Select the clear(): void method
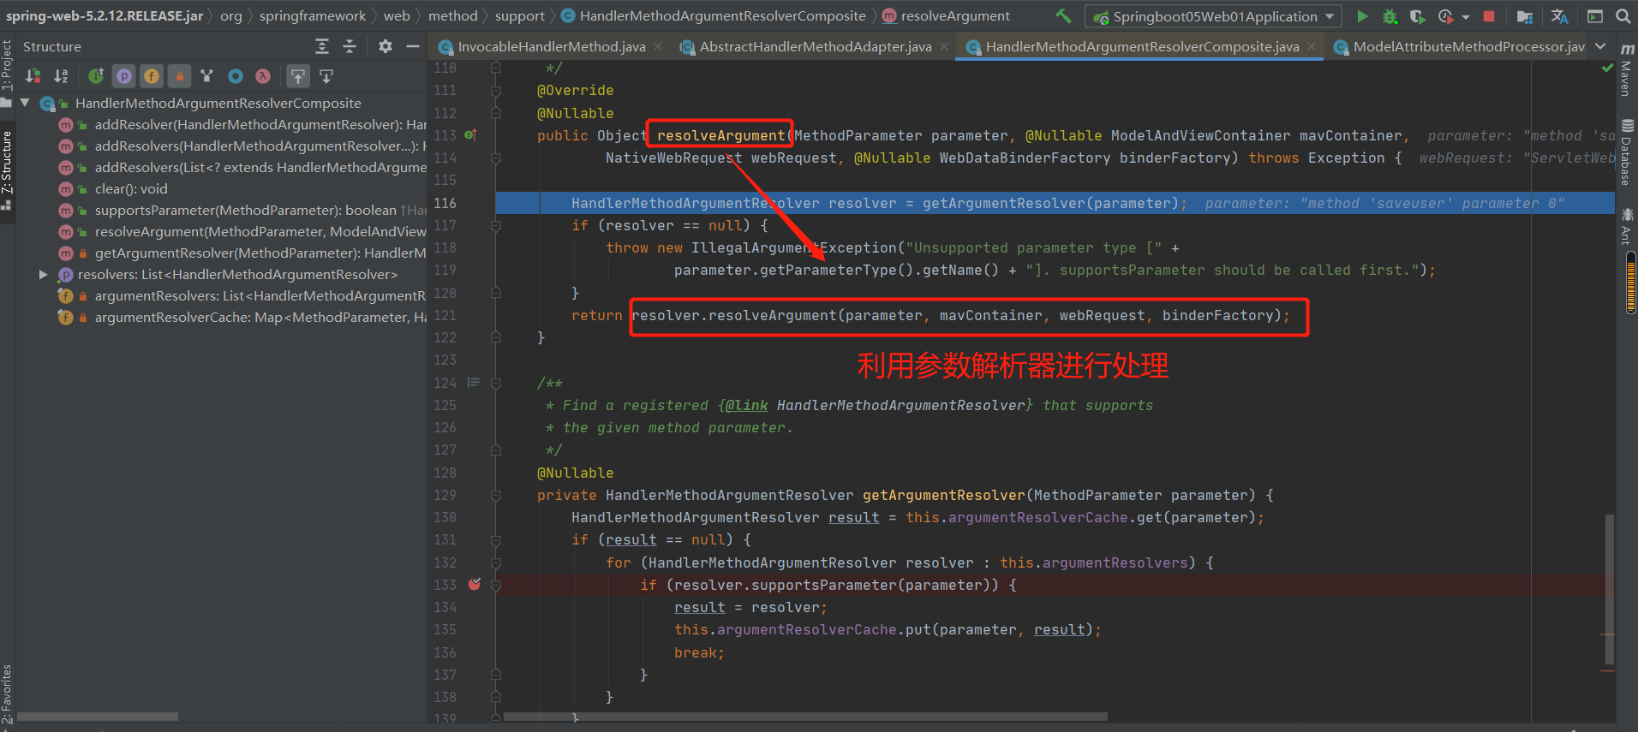The height and width of the screenshot is (732, 1638). tap(130, 189)
